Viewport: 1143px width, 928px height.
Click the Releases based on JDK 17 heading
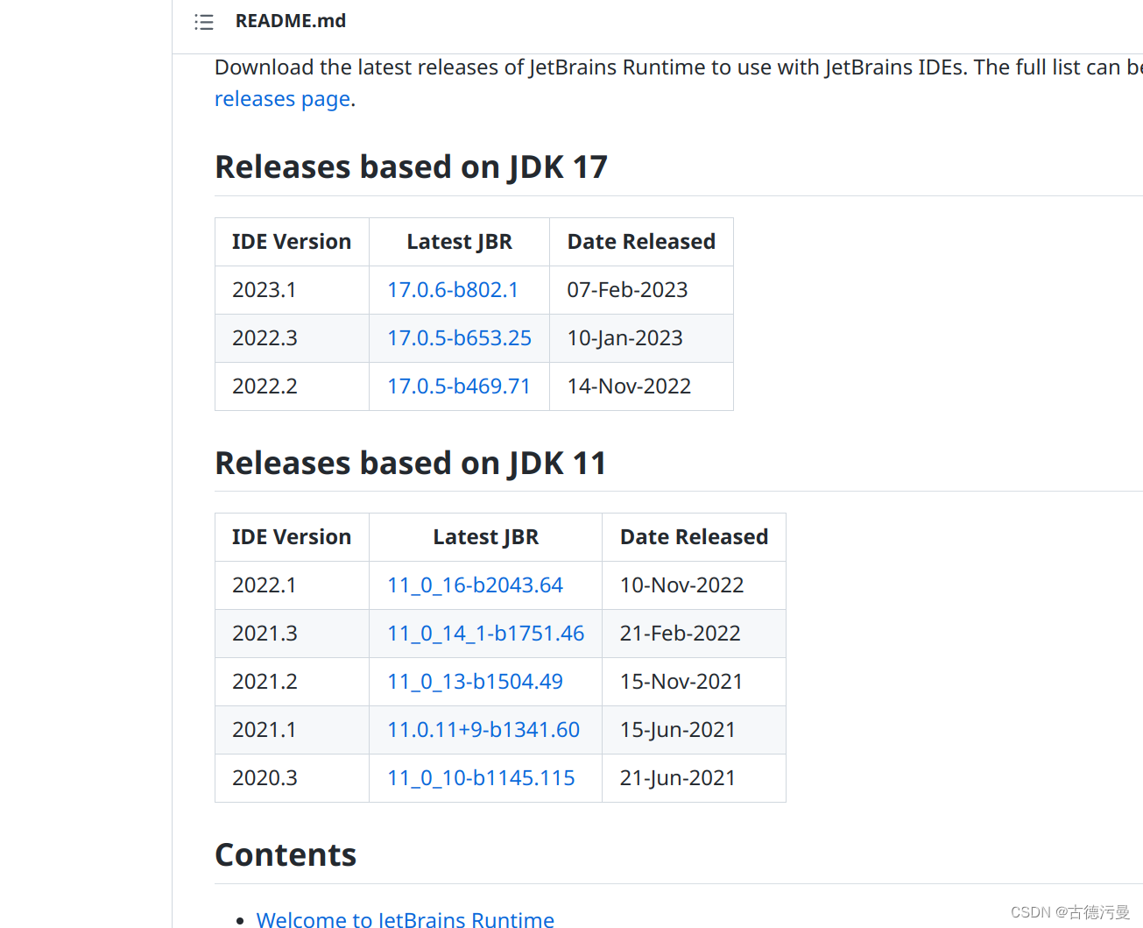pos(412,166)
